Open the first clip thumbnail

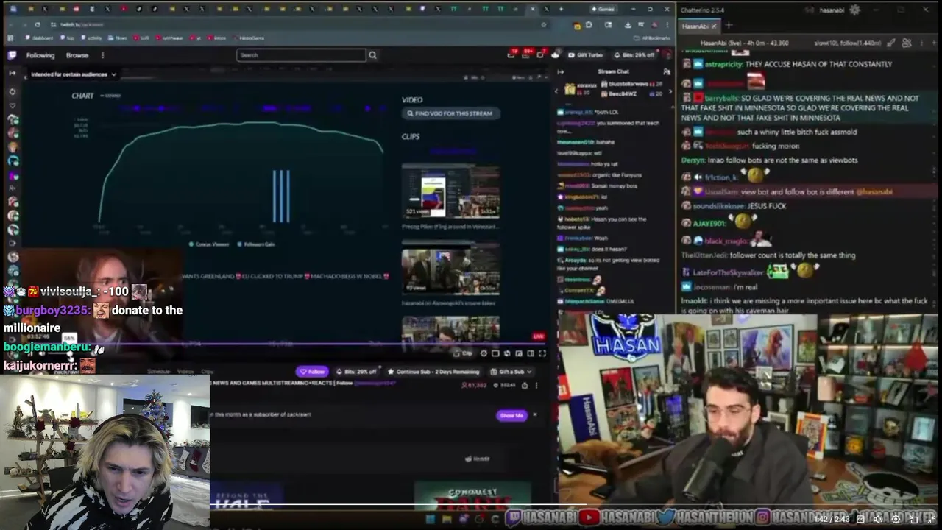tap(450, 192)
